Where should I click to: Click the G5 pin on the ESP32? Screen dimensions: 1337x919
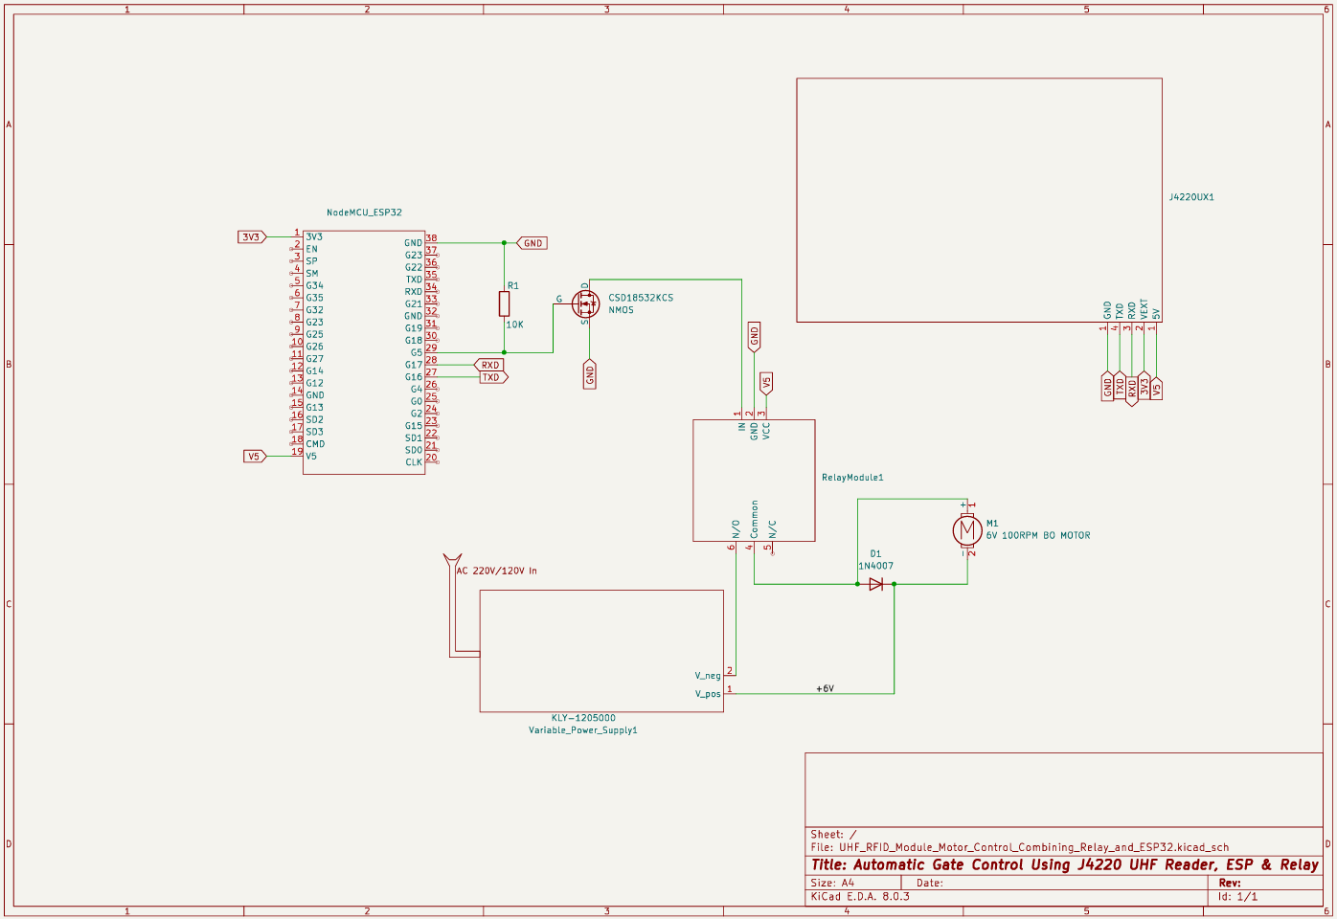point(417,352)
